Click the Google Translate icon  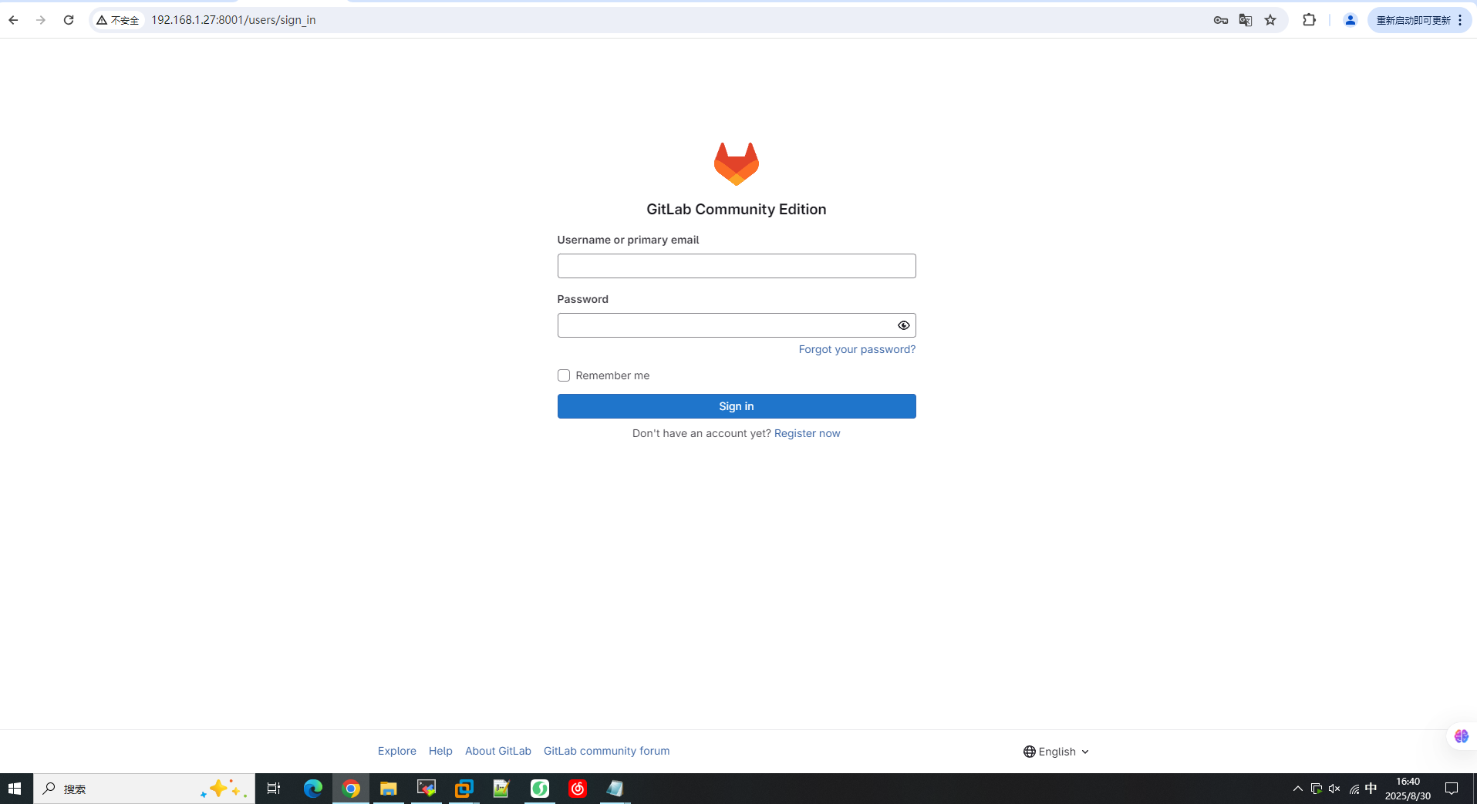coord(1245,20)
